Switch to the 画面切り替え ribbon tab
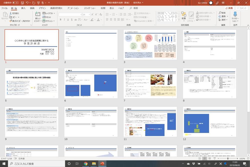The image size is (250, 167). [56, 8]
